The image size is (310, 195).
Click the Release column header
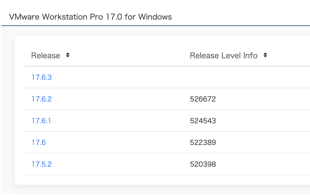(46, 55)
